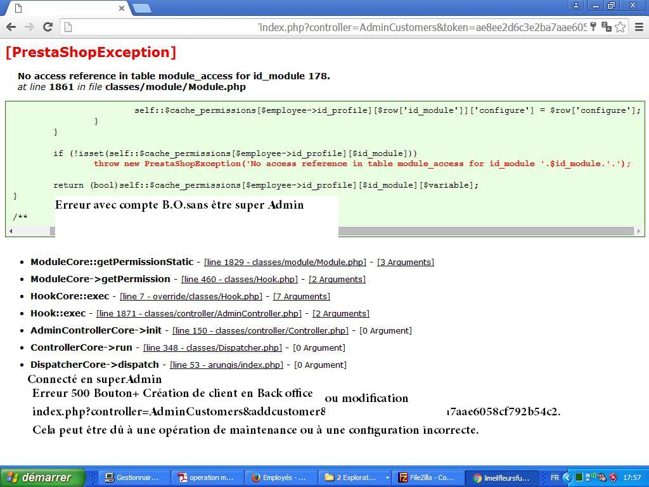Open line 460 classes/Hook.php link
This screenshot has height=487, width=649.
click(239, 280)
